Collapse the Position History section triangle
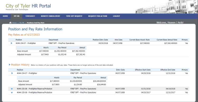Screen dimensions: 198x102 [x=10, y=65]
